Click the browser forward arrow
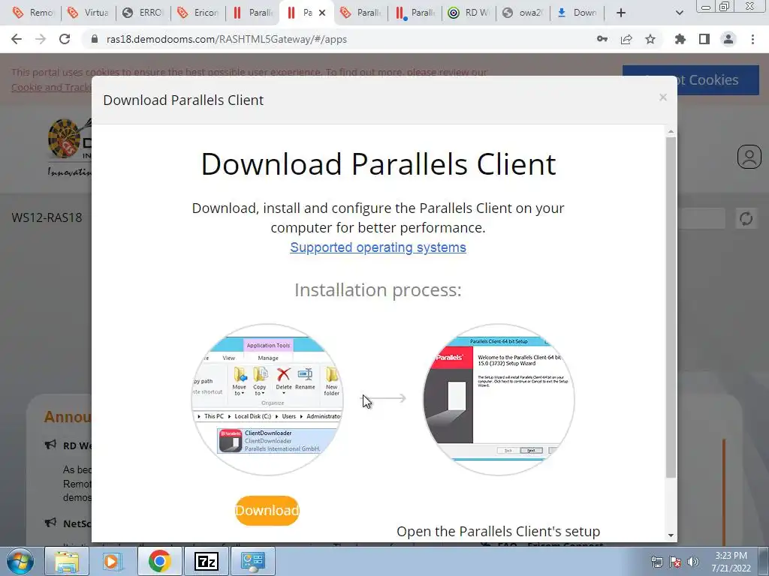This screenshot has width=769, height=576. pos(41,39)
